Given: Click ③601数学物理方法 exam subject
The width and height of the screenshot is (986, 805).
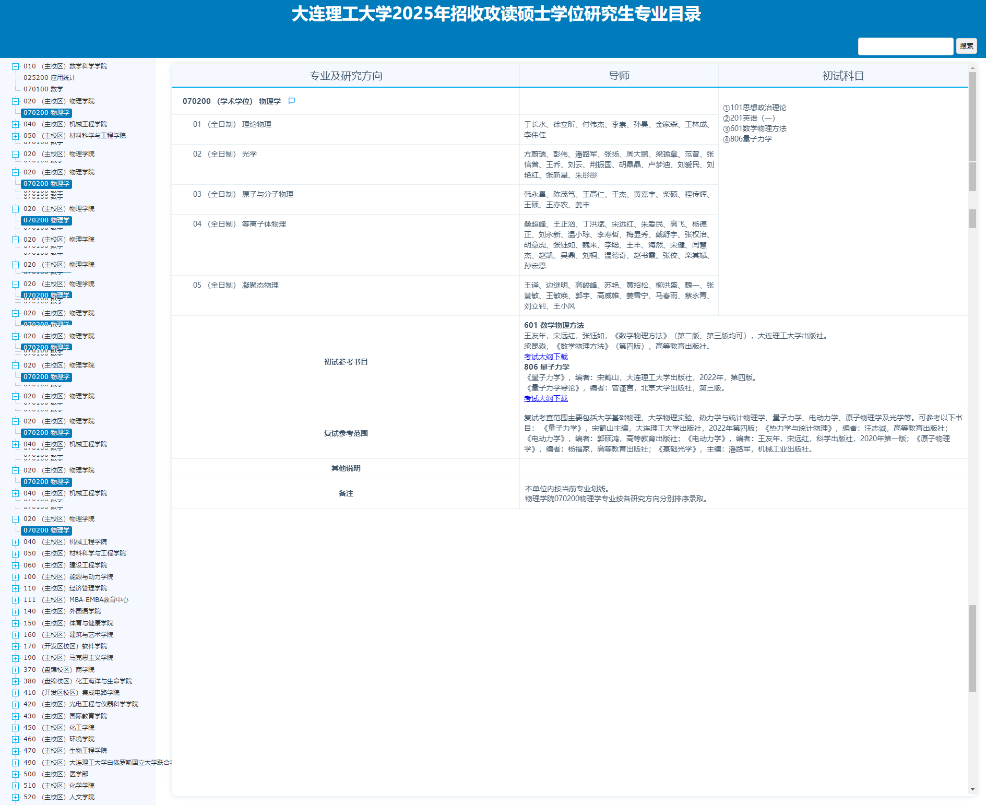Looking at the screenshot, I should (754, 128).
